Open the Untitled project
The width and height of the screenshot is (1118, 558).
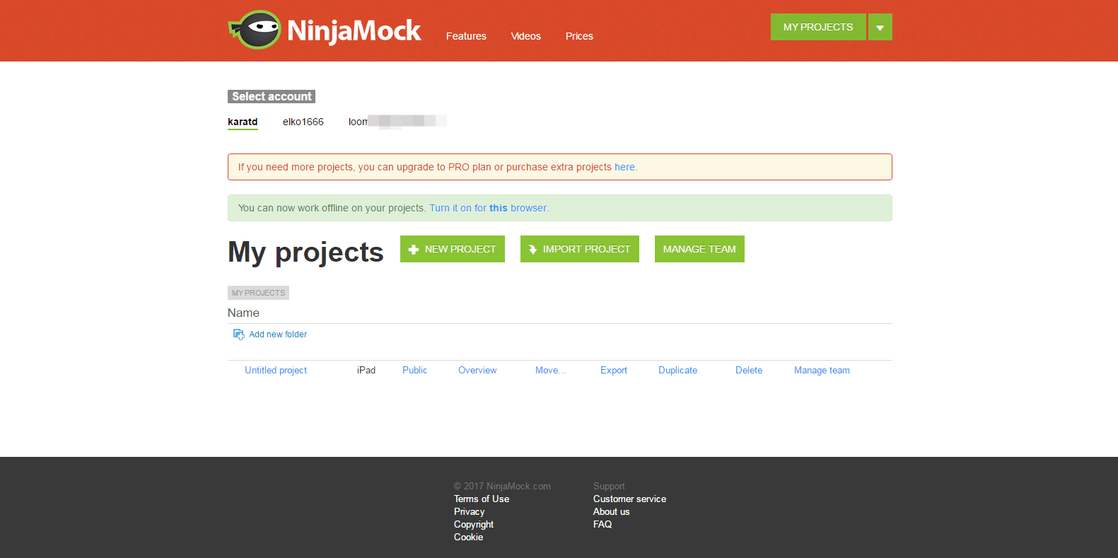tap(276, 371)
